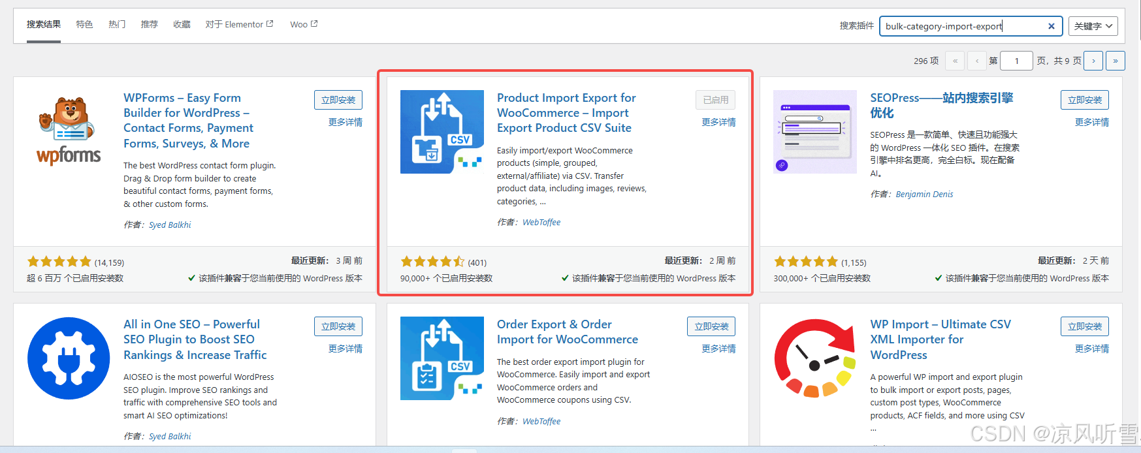The height and width of the screenshot is (453, 1141).
Task: Open the 关键字 search type dropdown
Action: click(x=1093, y=26)
